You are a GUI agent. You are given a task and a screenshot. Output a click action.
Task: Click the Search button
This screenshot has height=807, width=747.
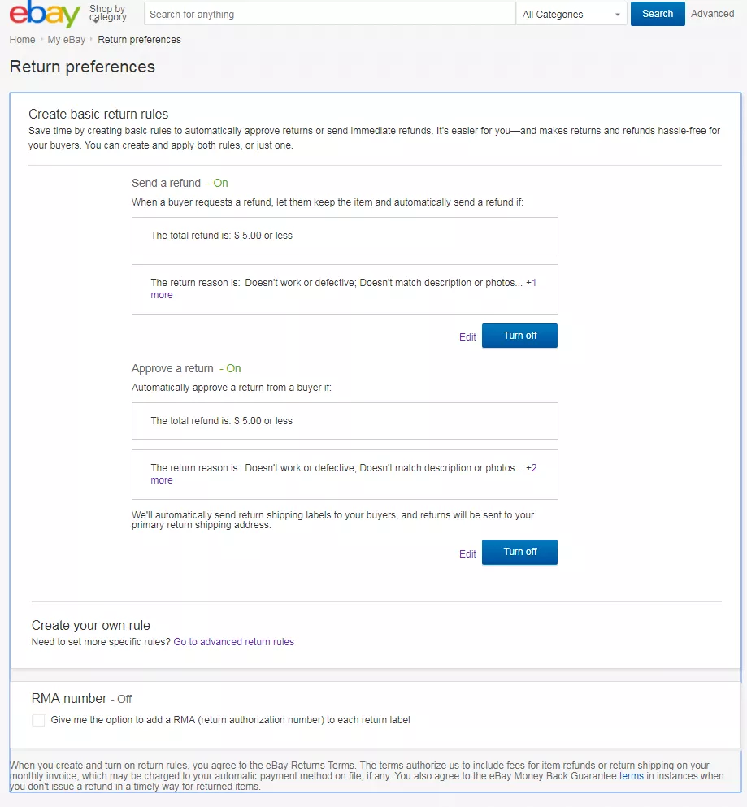[657, 14]
